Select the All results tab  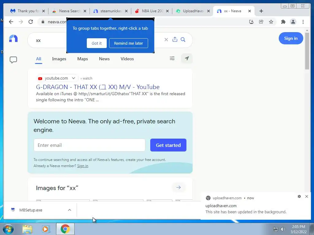point(38,59)
